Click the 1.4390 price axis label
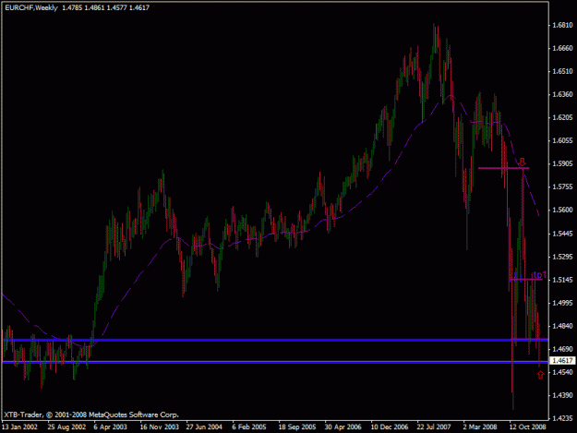The image size is (577, 433). point(562,395)
